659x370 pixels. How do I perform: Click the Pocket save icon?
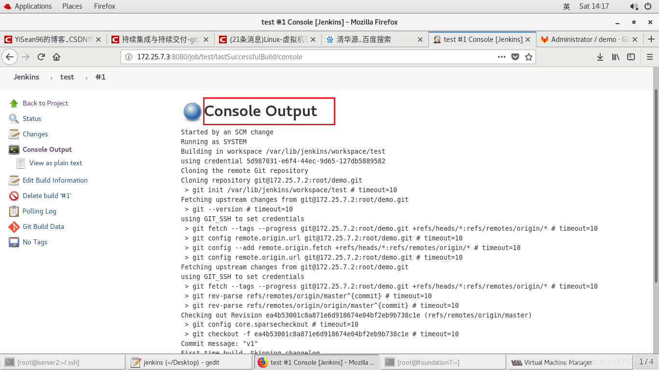coord(515,57)
